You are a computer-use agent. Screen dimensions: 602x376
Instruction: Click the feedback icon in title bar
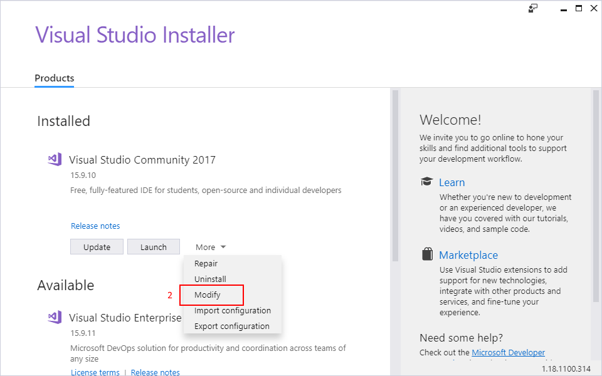[x=532, y=8]
